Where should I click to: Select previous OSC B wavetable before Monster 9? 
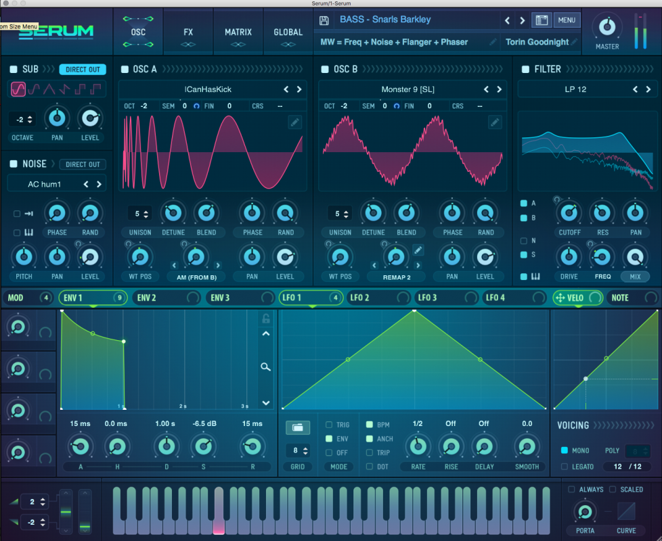pyautogui.click(x=487, y=89)
